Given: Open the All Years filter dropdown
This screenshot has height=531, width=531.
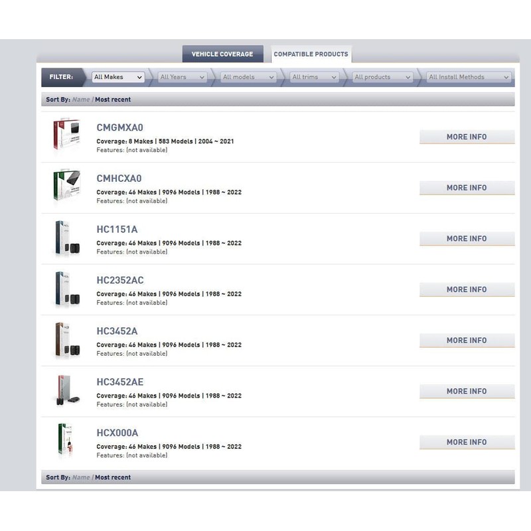Looking at the screenshot, I should tap(182, 77).
